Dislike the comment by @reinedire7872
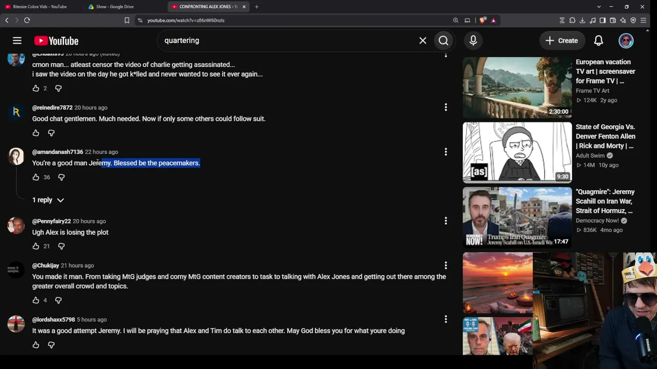 [51, 133]
